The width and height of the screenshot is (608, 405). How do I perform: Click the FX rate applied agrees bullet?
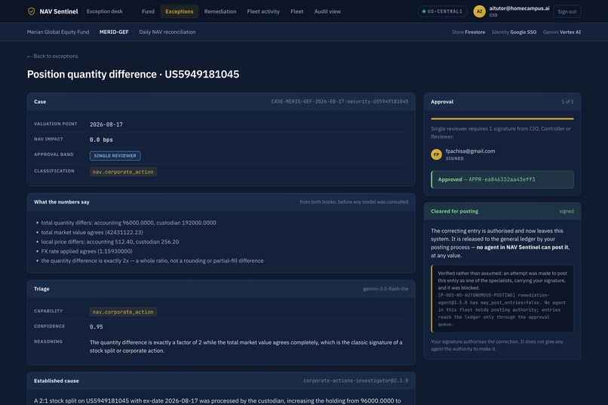(87, 251)
